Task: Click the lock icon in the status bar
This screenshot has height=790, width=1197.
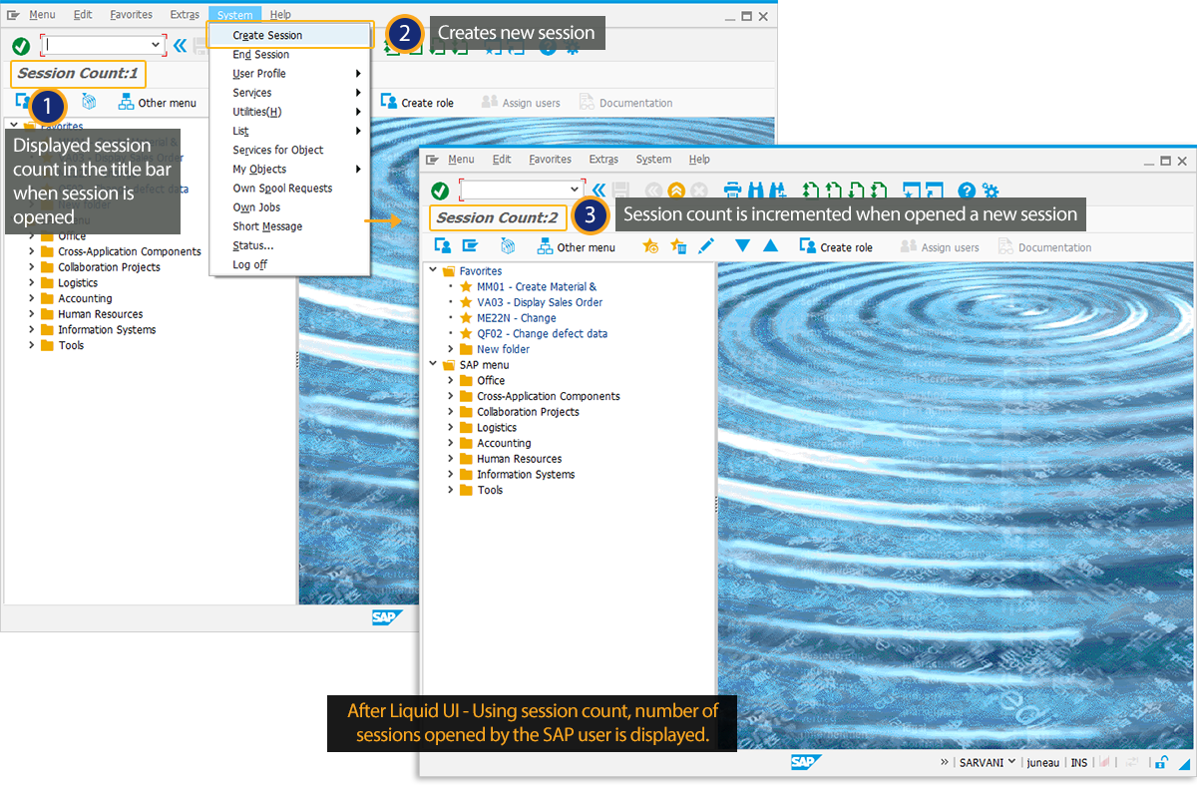Action: click(x=1161, y=763)
